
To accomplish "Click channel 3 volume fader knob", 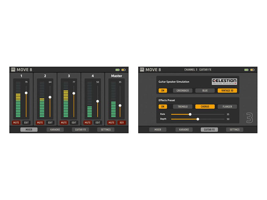I will [x=74, y=93].
